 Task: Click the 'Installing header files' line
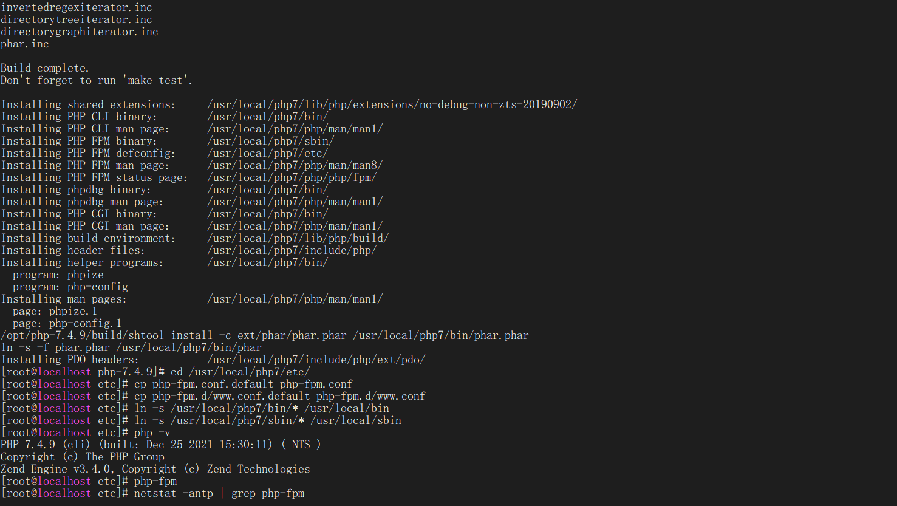coord(73,250)
